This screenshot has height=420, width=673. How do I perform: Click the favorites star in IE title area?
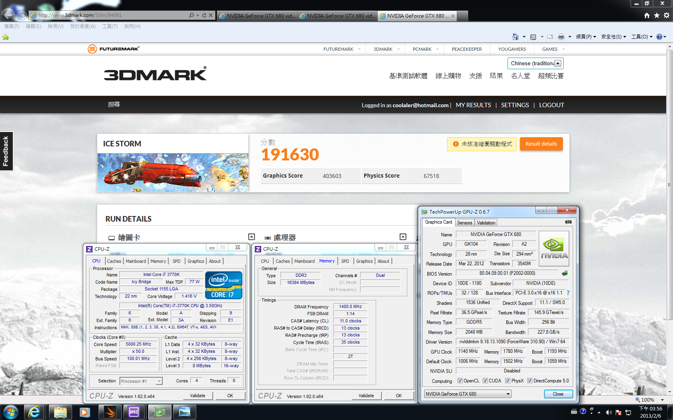pos(657,15)
